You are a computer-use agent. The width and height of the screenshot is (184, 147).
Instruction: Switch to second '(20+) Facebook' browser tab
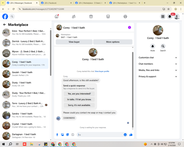point(56,3)
